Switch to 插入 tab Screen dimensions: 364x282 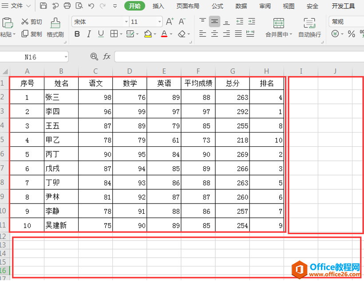(x=158, y=6)
